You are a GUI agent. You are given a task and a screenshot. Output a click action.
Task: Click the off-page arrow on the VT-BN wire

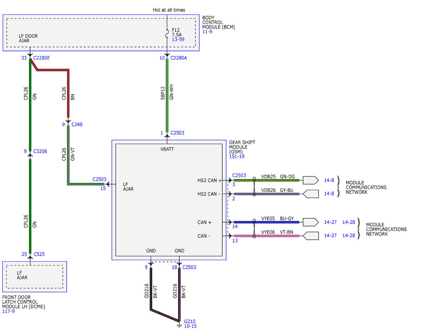(x=310, y=236)
